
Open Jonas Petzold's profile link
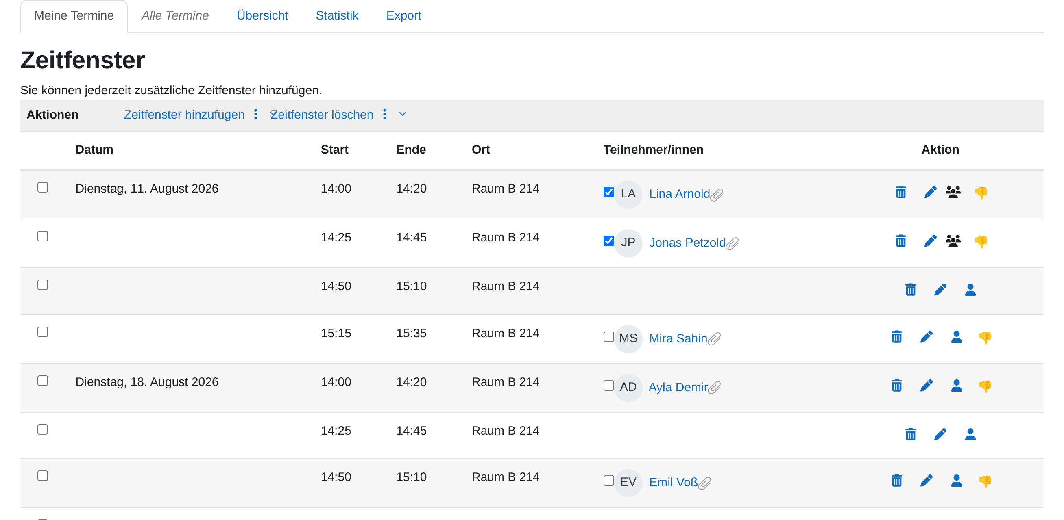687,242
